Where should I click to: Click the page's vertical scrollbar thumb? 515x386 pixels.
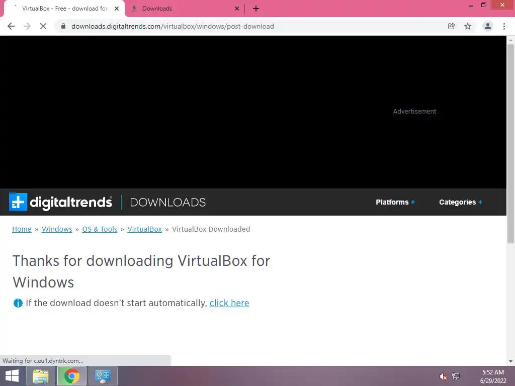pyautogui.click(x=510, y=143)
